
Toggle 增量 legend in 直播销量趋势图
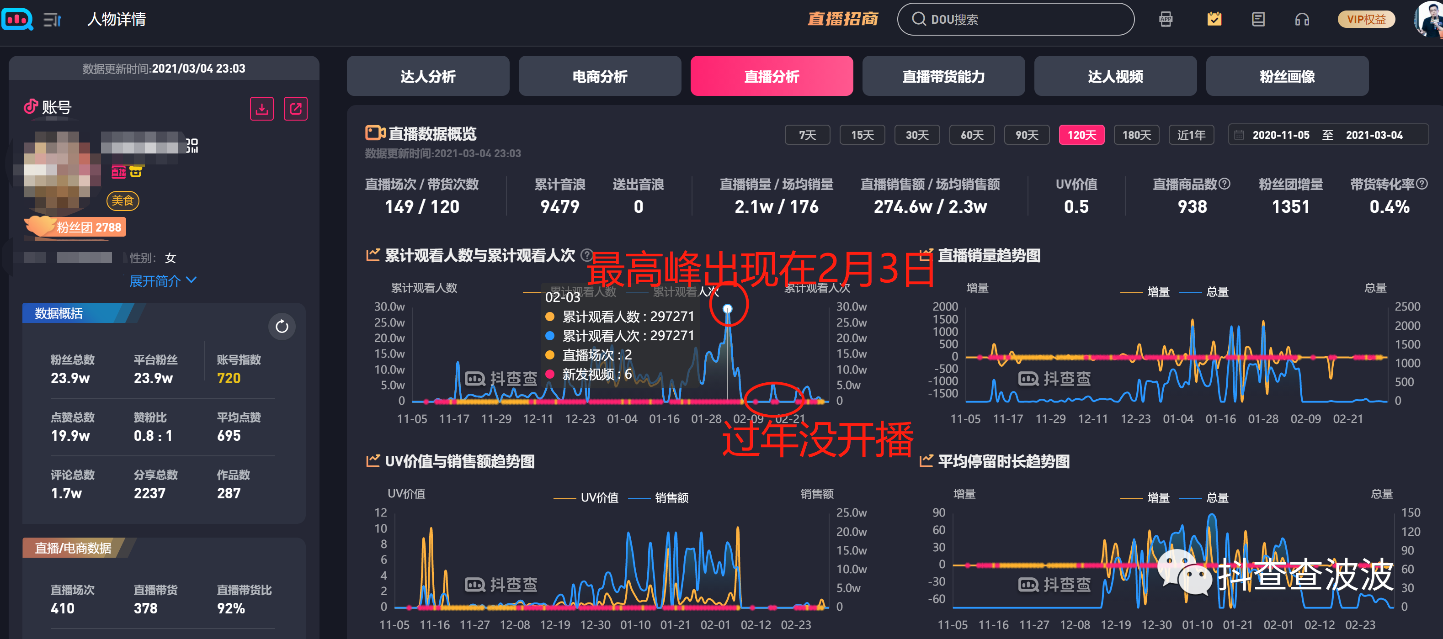click(x=1145, y=292)
